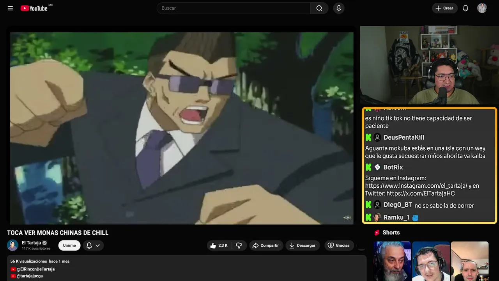Click the Kick logo beside Dieg0_BT
This screenshot has height=281, width=499.
368,205
